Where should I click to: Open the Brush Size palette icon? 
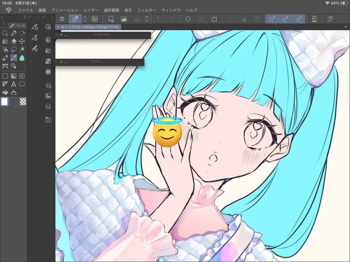coord(35,49)
